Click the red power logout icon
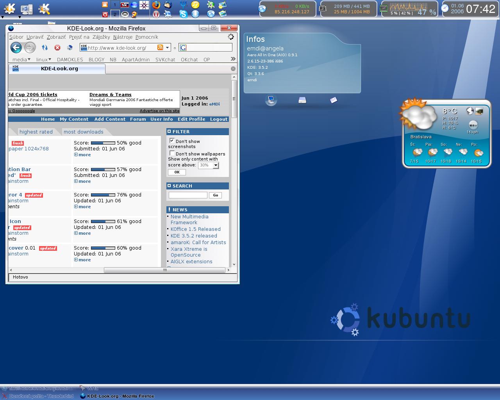Viewport: 500px width, 400px height. click(x=105, y=14)
